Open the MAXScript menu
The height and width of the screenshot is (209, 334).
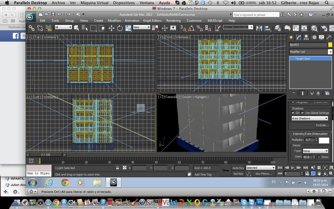pos(215,20)
